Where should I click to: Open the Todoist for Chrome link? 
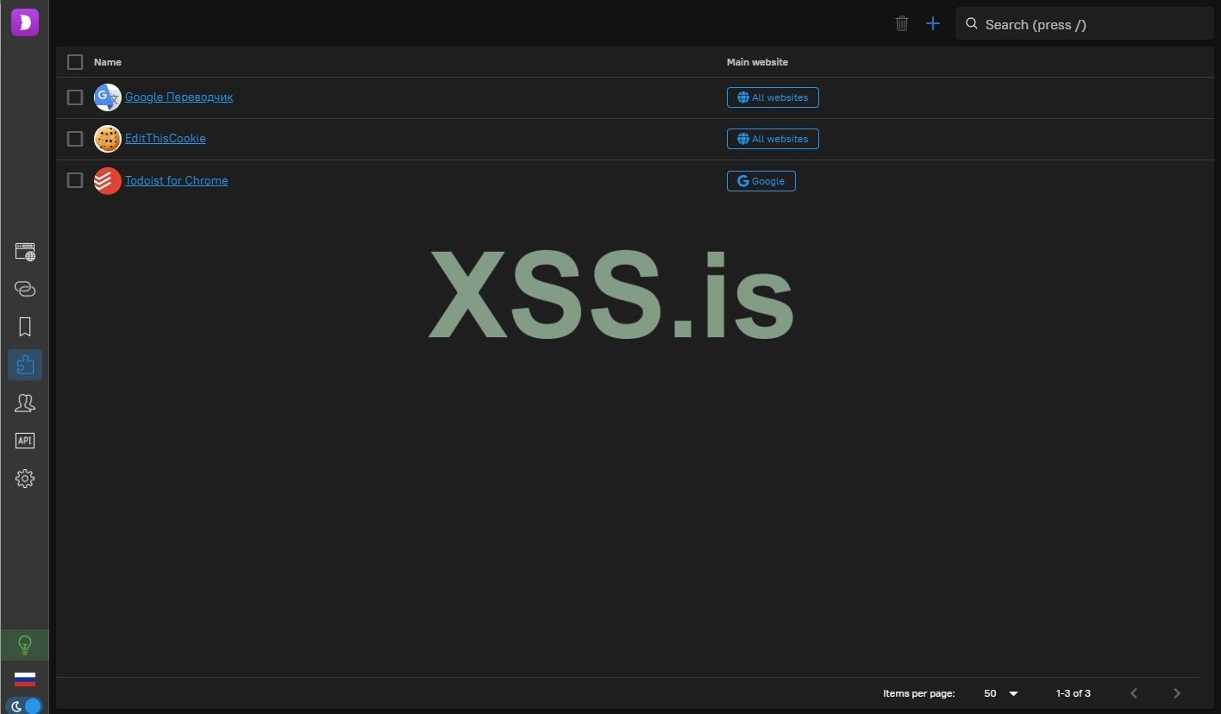pyautogui.click(x=177, y=180)
